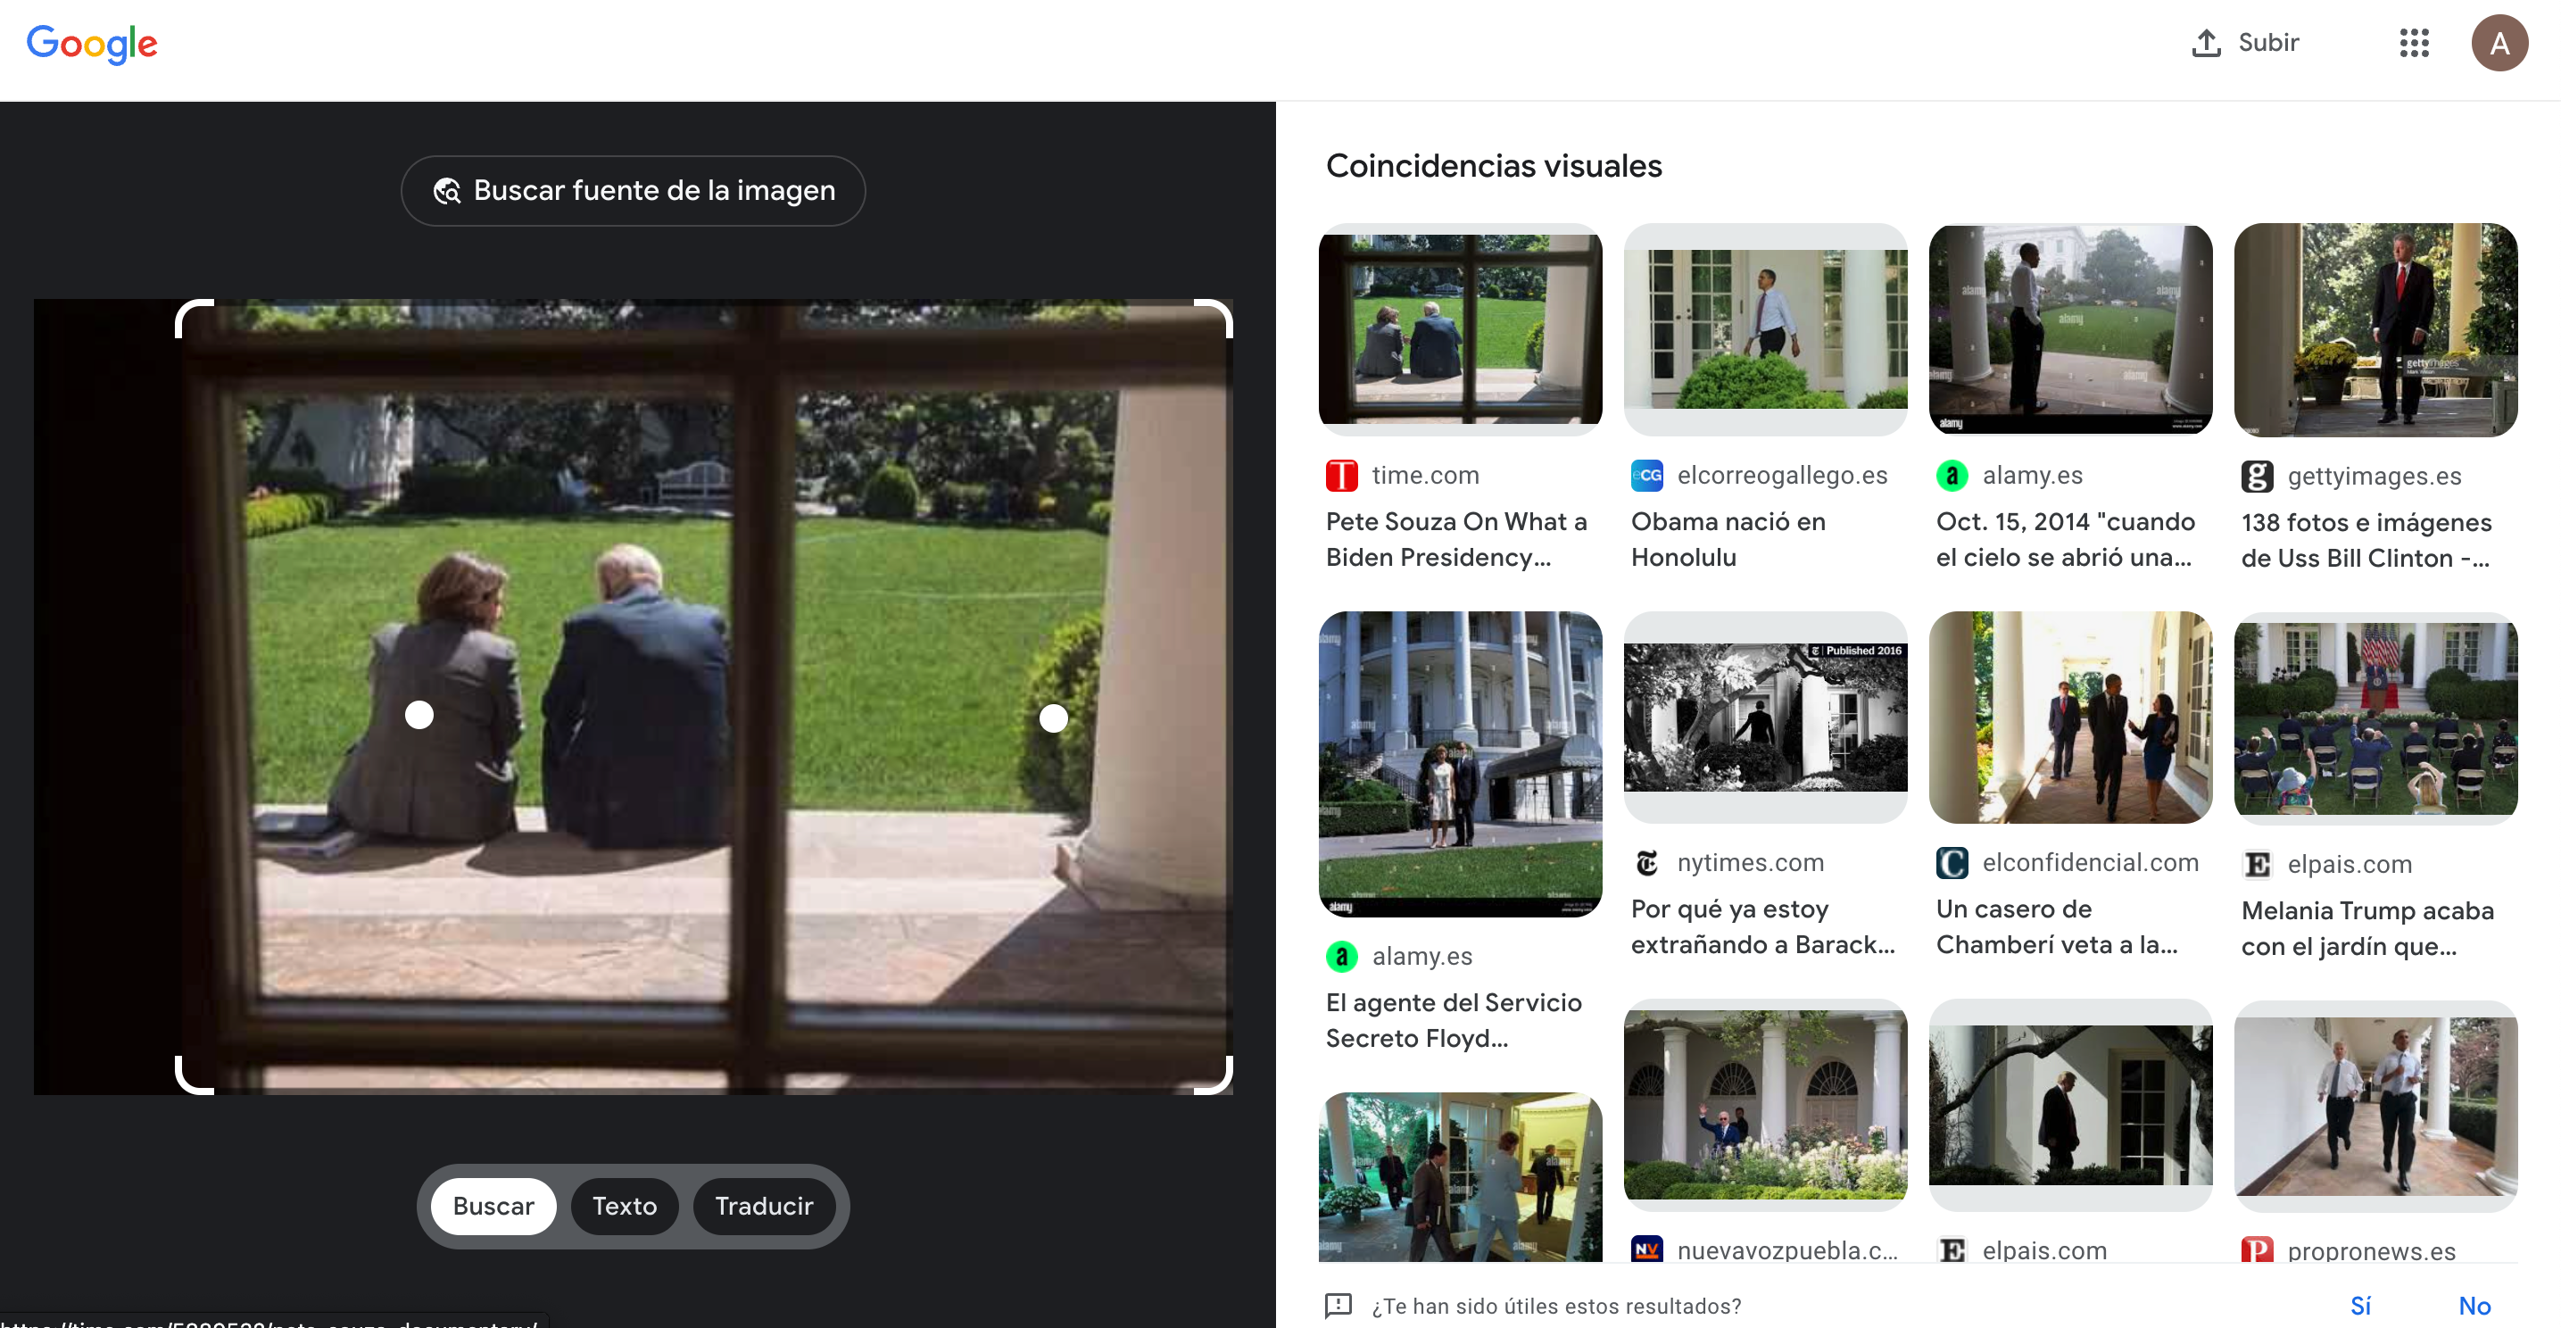The image size is (2561, 1328).
Task: Open the account avatar menu
Action: (2499, 43)
